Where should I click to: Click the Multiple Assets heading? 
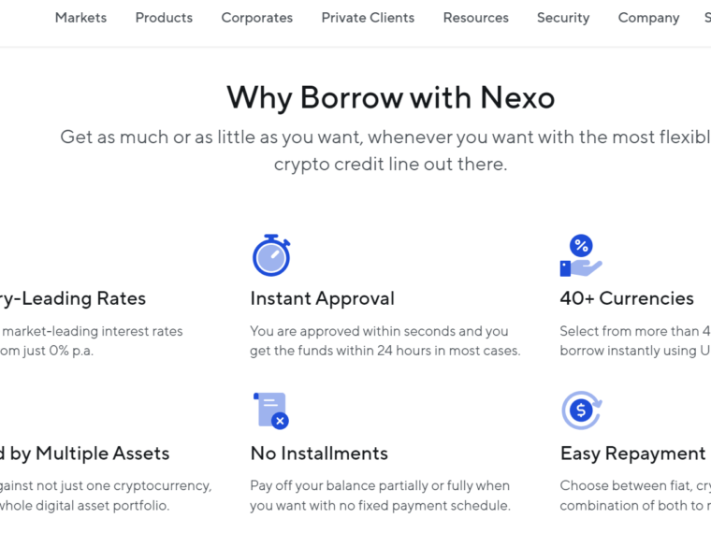pyautogui.click(x=84, y=454)
